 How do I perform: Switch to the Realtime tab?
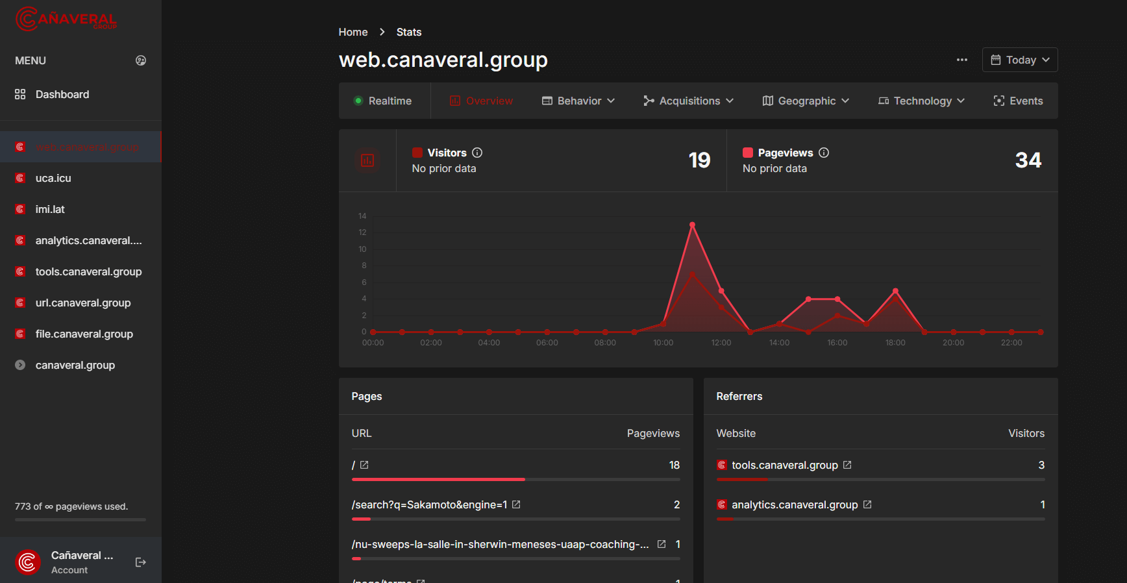pyautogui.click(x=384, y=101)
